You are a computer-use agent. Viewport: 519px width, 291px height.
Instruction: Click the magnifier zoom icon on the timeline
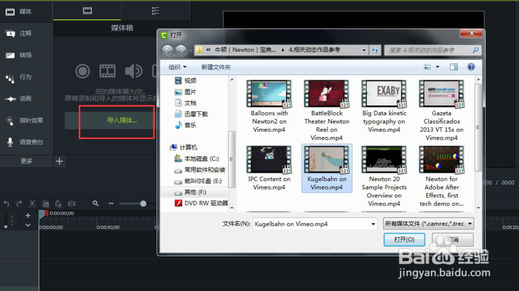95,204
